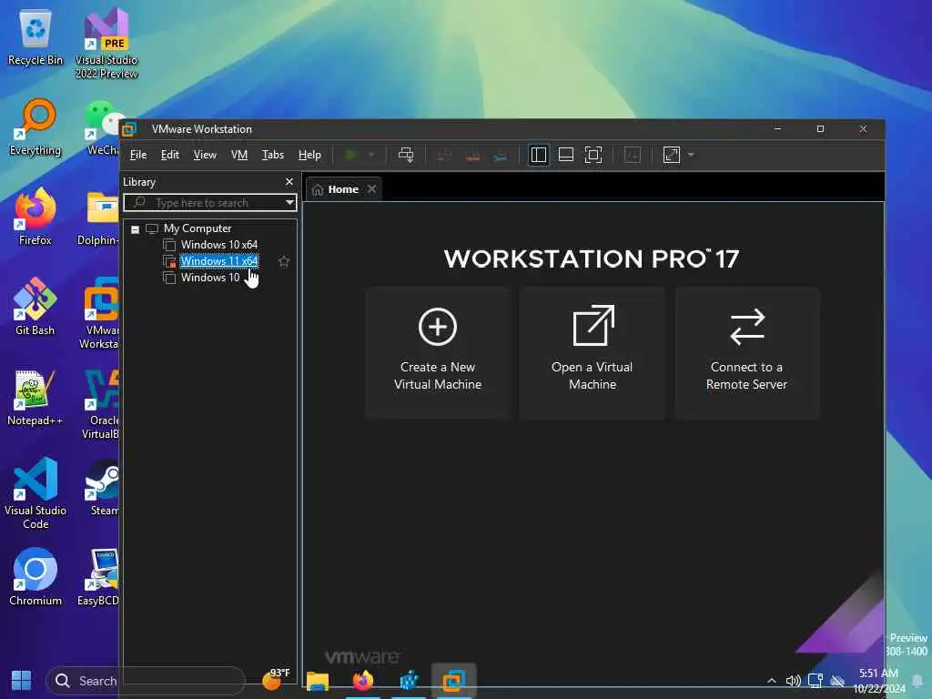This screenshot has width=932, height=699.
Task: Open Firefox from the taskbar
Action: tap(362, 681)
